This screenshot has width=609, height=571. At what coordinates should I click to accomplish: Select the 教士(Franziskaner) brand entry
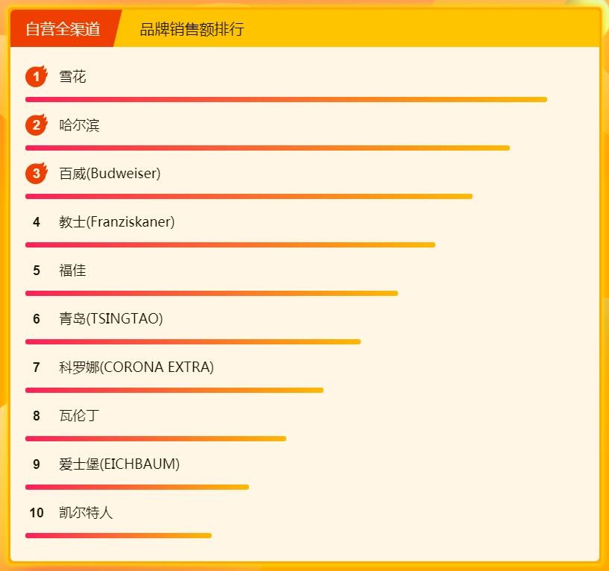[x=117, y=222]
